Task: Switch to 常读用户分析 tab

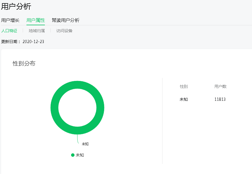Action: tap(66, 20)
